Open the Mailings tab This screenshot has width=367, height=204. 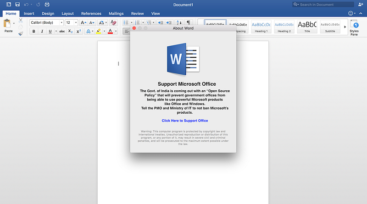(116, 14)
